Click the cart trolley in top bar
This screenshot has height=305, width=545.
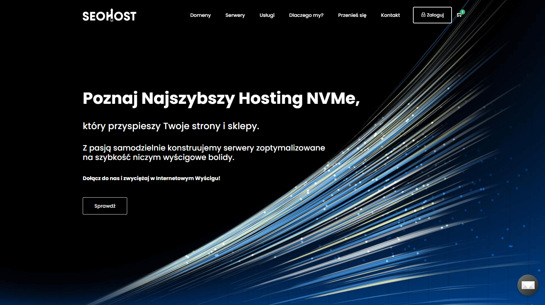(x=458, y=15)
